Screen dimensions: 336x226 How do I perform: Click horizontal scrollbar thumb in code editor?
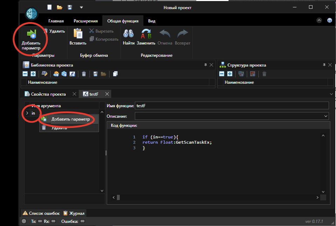click(x=118, y=198)
